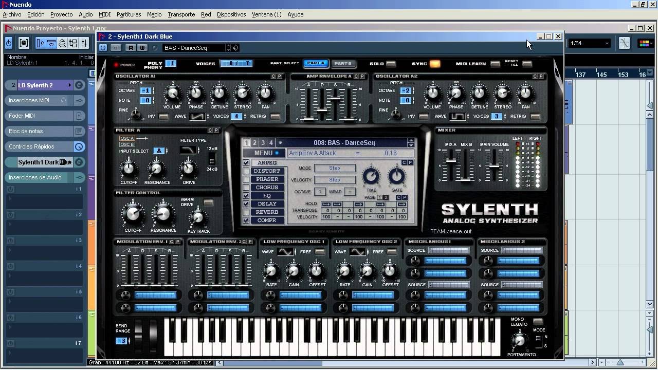Open the Proyecto menu
This screenshot has width=658, height=370.
[61, 14]
